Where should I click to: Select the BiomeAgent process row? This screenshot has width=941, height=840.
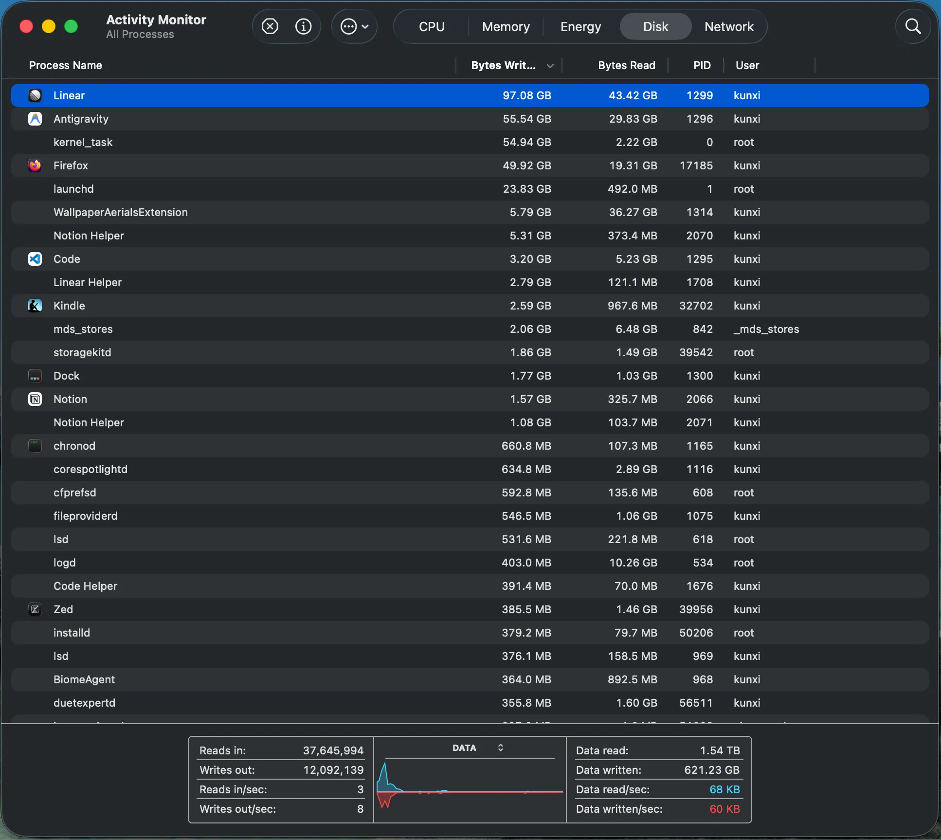(x=470, y=679)
